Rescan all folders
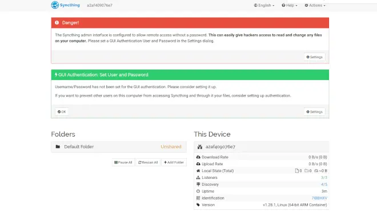This screenshot has width=377, height=212. click(148, 162)
